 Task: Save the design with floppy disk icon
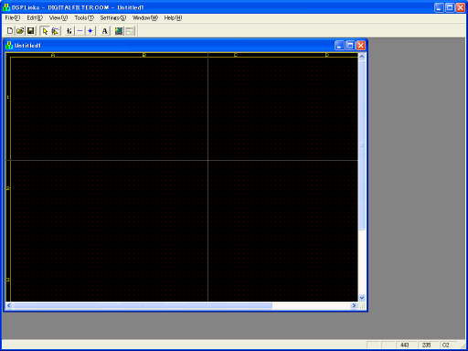click(30, 31)
